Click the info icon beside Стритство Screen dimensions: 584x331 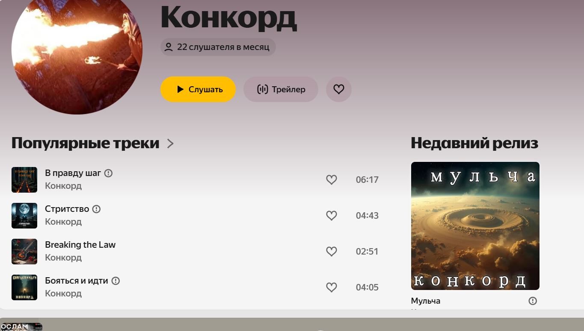97,209
